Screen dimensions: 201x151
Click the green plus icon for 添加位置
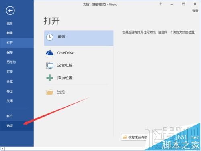[x=49, y=78]
